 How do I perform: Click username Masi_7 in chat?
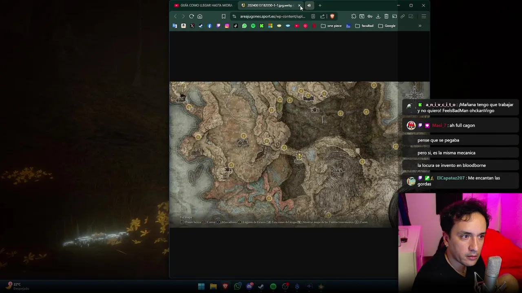click(x=439, y=125)
